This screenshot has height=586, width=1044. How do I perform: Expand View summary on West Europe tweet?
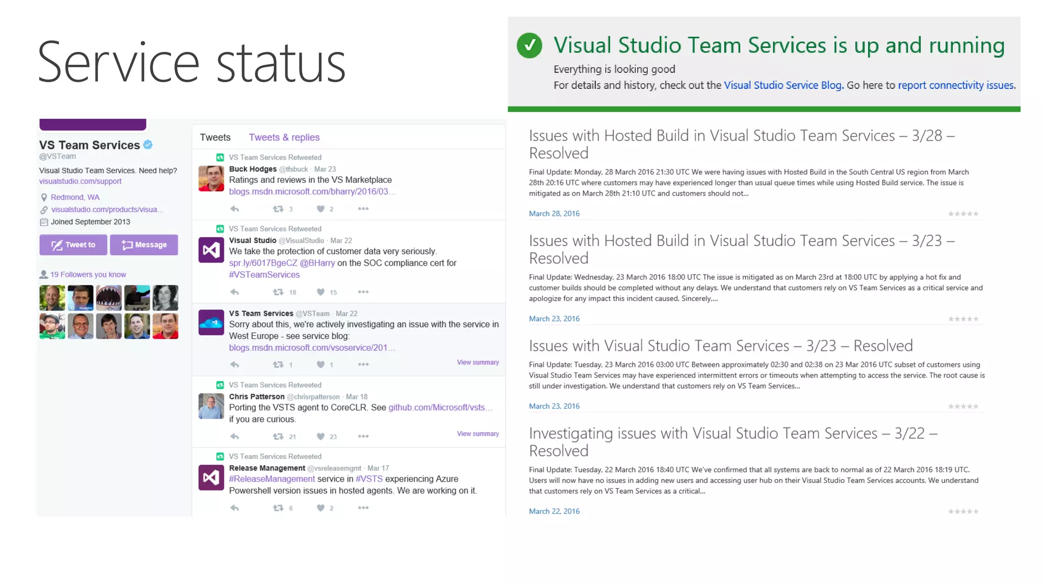click(478, 362)
